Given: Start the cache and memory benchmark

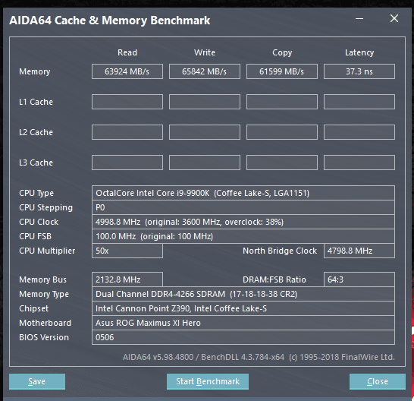Looking at the screenshot, I should 208,381.
